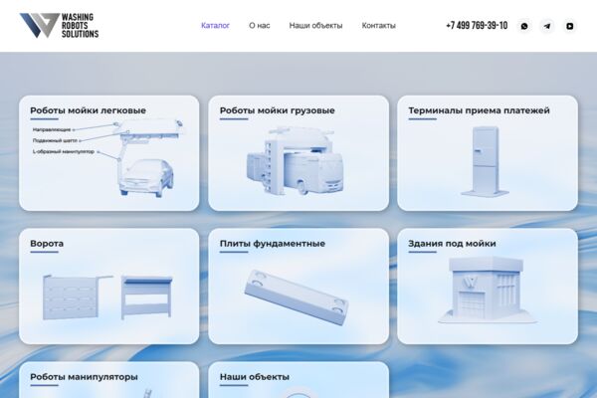Click the payment terminal image

point(485,161)
